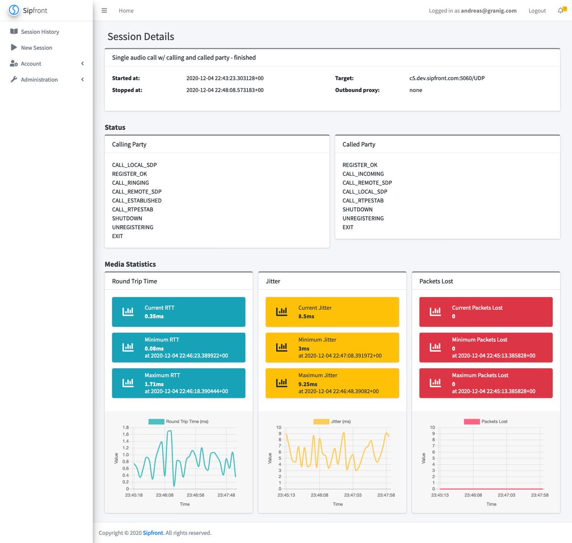Open the notification bell icon
Image resolution: width=572 pixels, height=543 pixels.
tap(561, 10)
